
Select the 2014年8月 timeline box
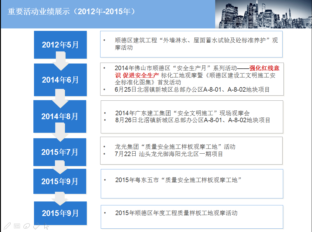pyautogui.click(x=60, y=116)
